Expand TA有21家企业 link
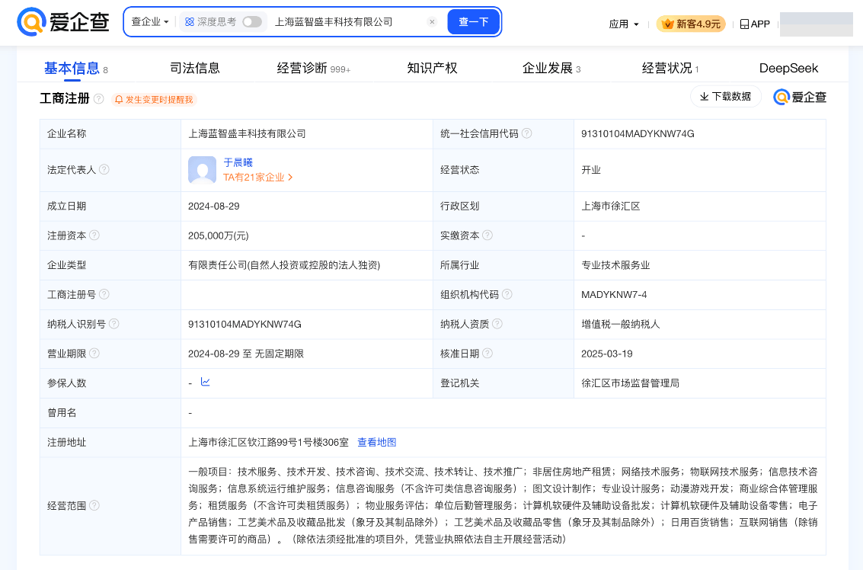The image size is (863, 570). click(x=257, y=178)
